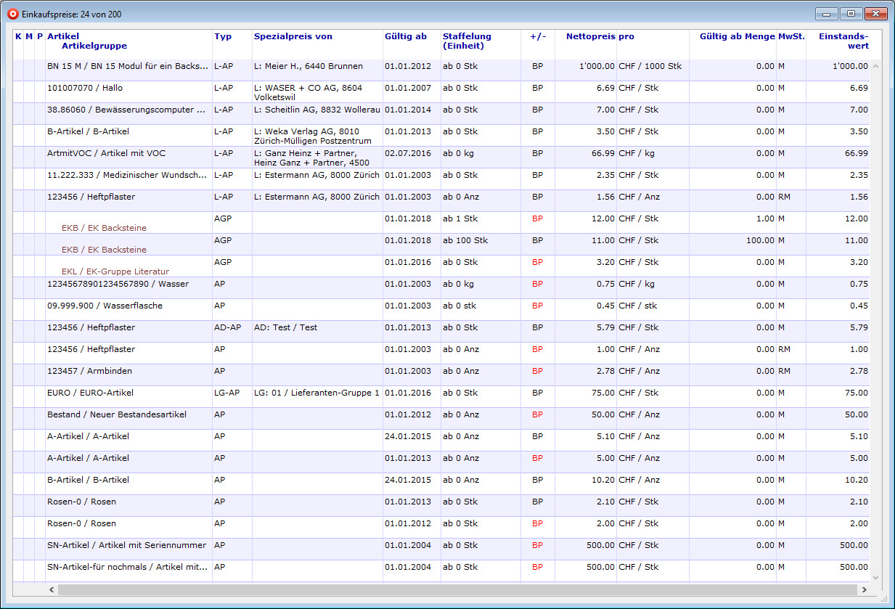The width and height of the screenshot is (895, 609).
Task: Click the Spezialpreis von column header
Action: pos(293,36)
